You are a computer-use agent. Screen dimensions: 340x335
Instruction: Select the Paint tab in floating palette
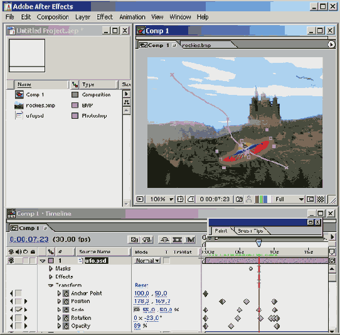221,231
